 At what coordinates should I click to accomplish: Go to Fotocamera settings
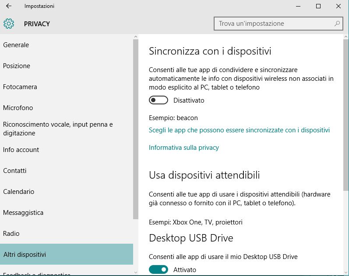tap(20, 87)
